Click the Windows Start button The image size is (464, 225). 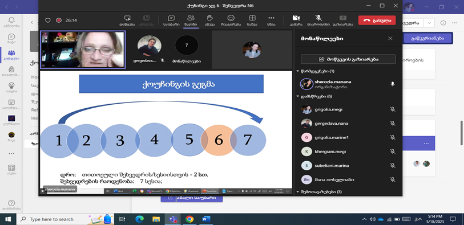(x=7, y=219)
